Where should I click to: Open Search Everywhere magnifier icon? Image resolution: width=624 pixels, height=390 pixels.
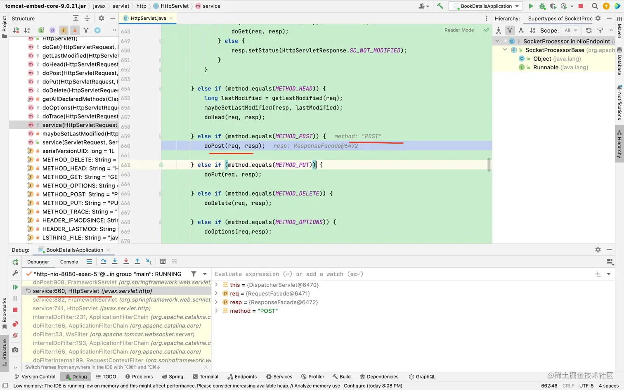pyautogui.click(x=595, y=6)
